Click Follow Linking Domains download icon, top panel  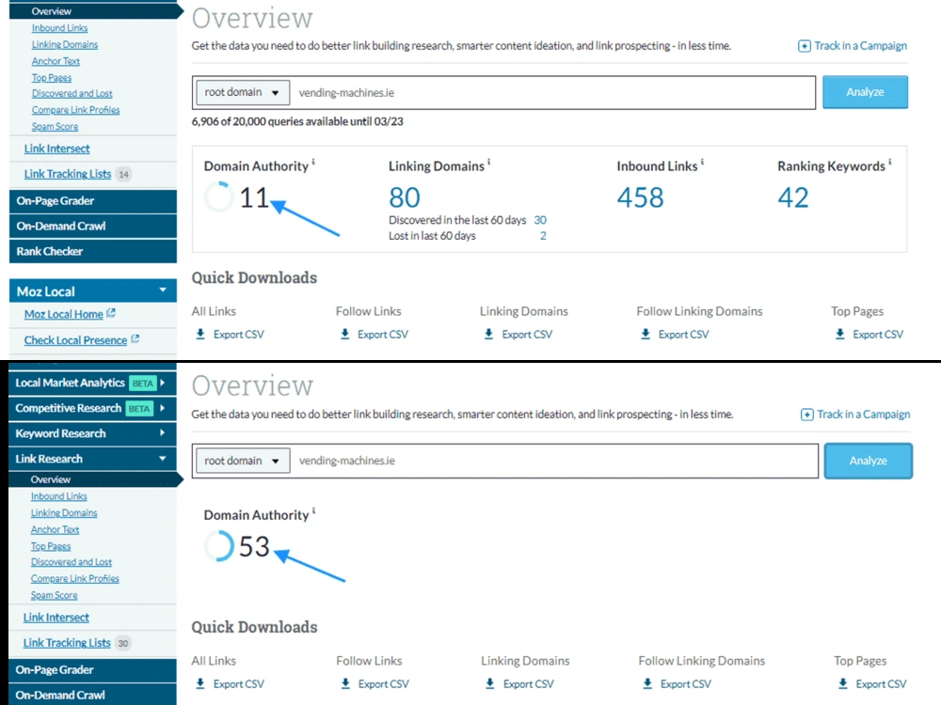(x=646, y=334)
